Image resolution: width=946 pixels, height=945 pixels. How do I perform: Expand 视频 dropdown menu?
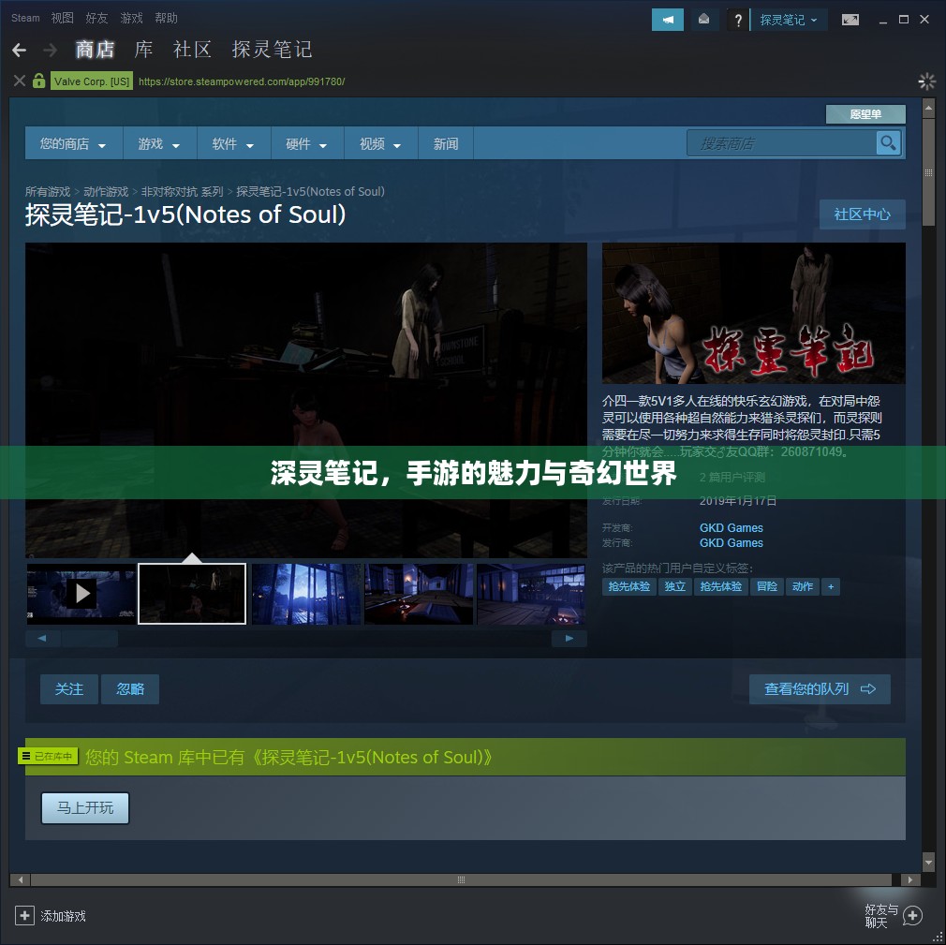click(380, 143)
